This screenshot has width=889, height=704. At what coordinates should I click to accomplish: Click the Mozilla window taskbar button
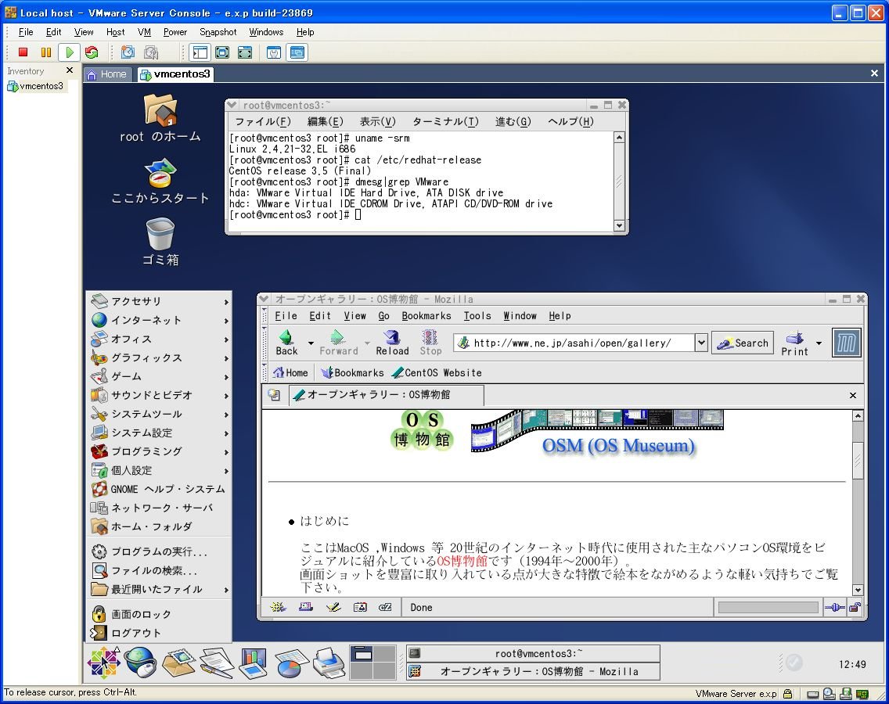pos(534,671)
